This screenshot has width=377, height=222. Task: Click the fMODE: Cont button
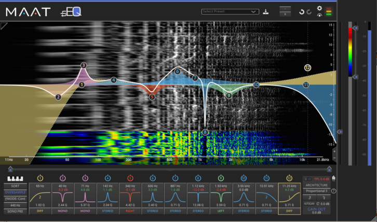tap(15, 199)
